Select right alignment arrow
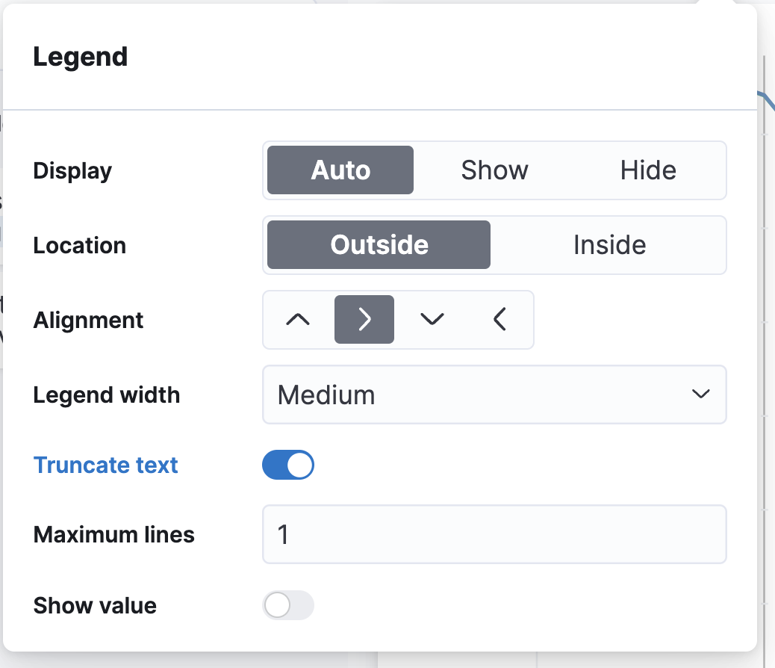Screen dimensions: 775x668 pos(364,320)
